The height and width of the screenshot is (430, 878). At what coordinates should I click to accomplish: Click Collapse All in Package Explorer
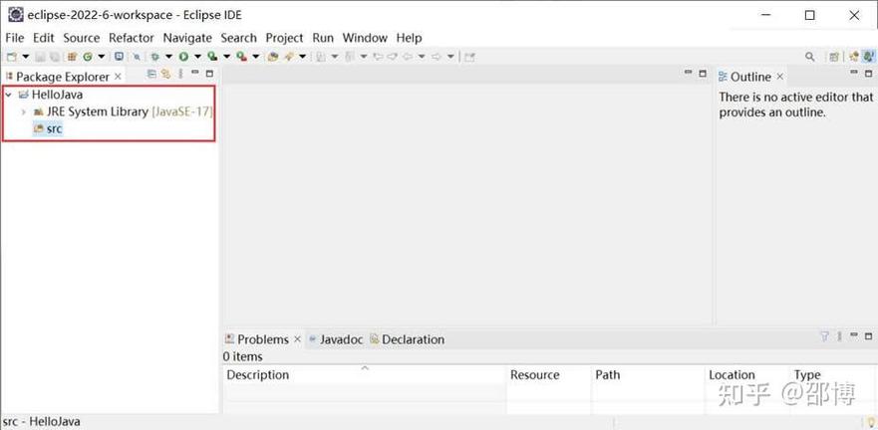pyautogui.click(x=152, y=75)
